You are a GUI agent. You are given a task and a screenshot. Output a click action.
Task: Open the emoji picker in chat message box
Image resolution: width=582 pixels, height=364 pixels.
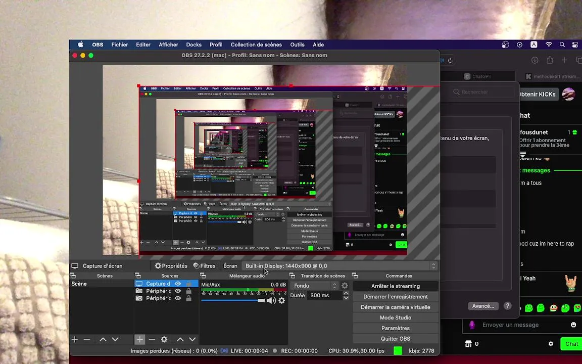click(x=573, y=325)
